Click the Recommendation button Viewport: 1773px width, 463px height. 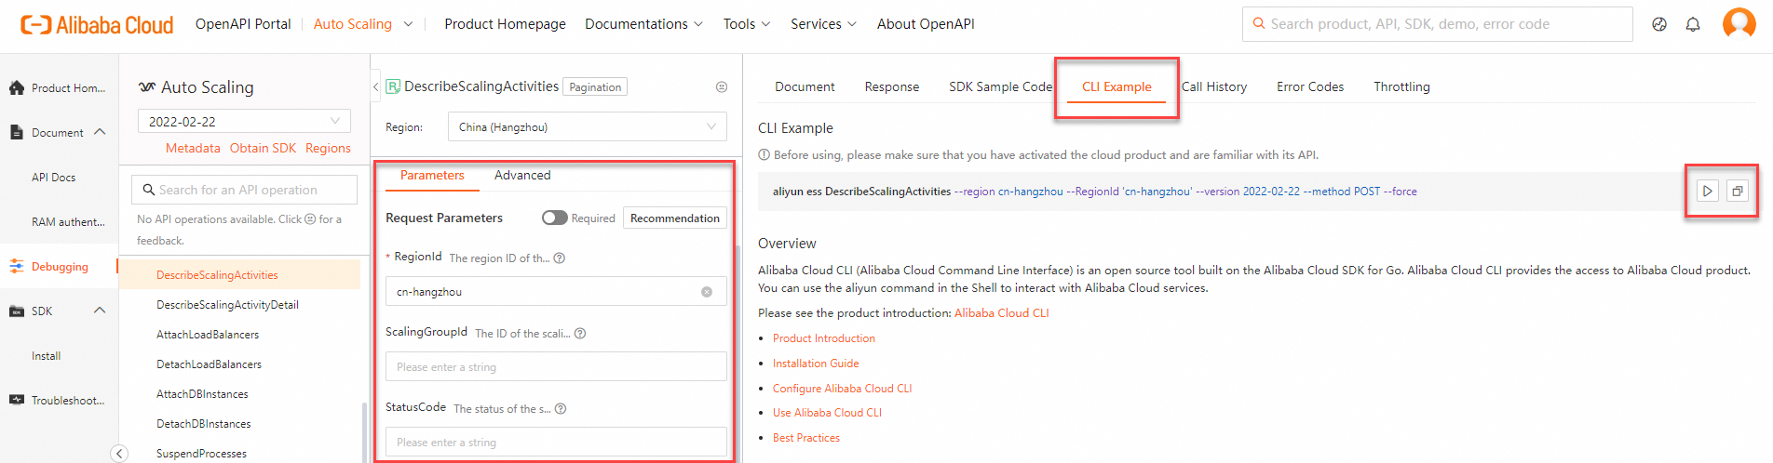674,218
